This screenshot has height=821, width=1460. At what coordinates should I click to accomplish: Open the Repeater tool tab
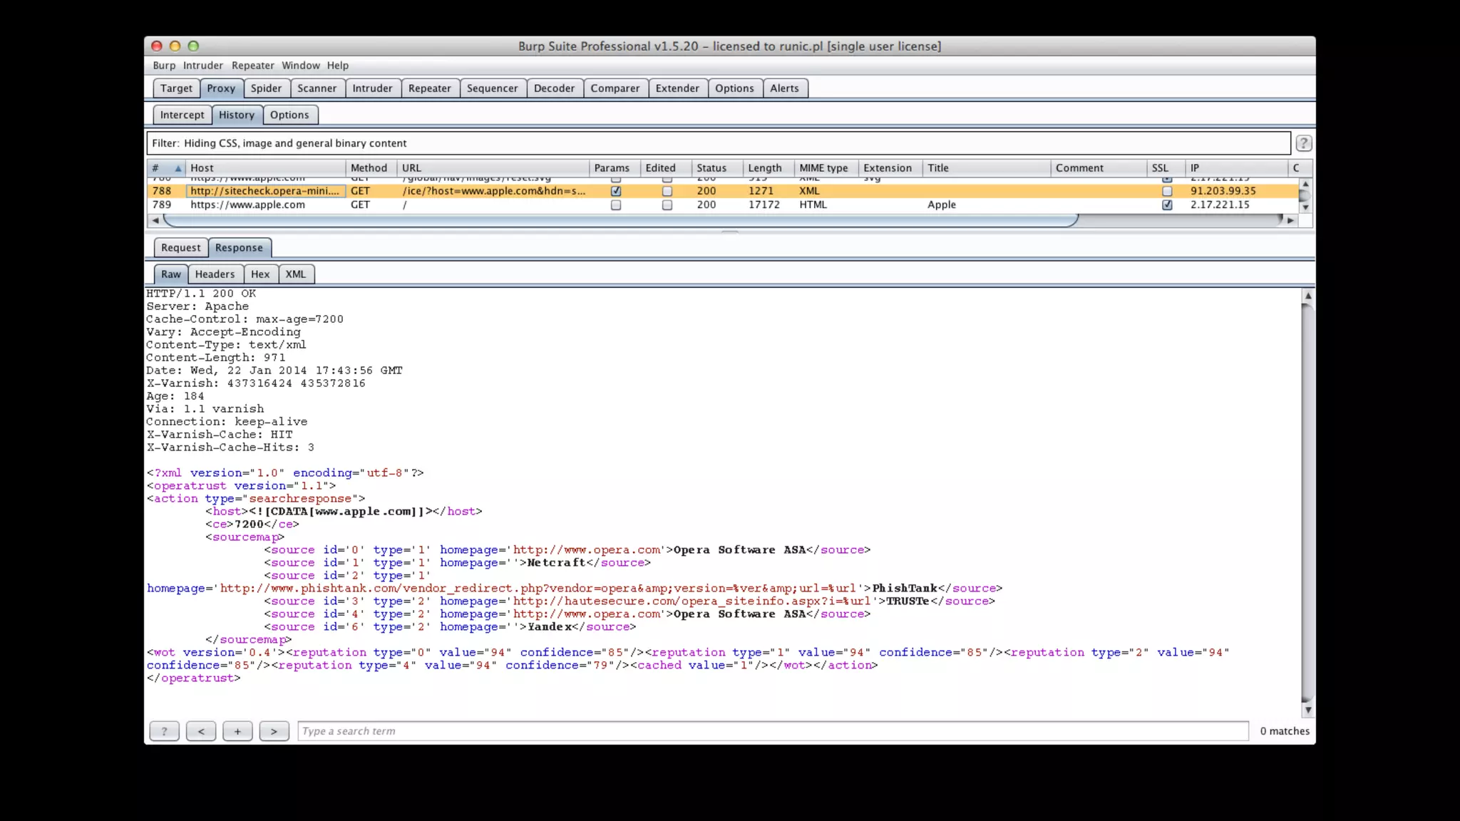pyautogui.click(x=429, y=88)
